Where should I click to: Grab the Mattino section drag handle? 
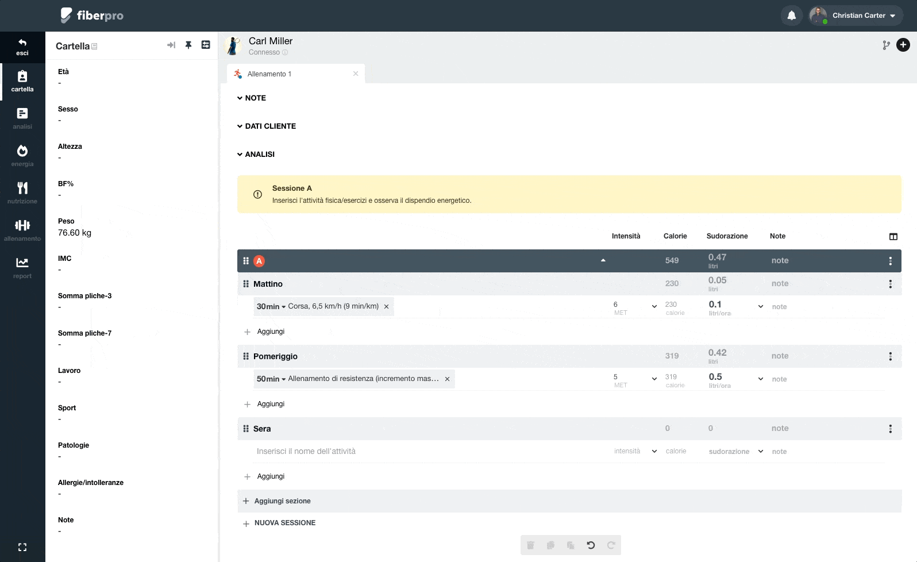(246, 284)
